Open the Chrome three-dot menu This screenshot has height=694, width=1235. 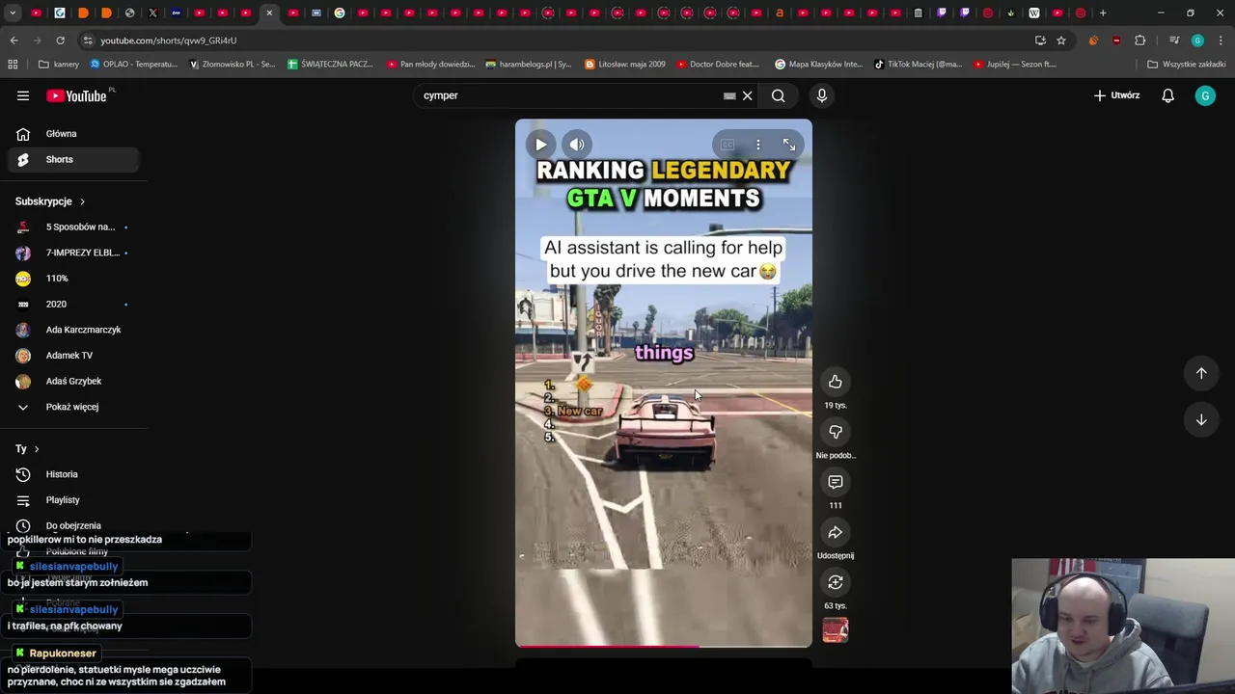(x=1221, y=40)
